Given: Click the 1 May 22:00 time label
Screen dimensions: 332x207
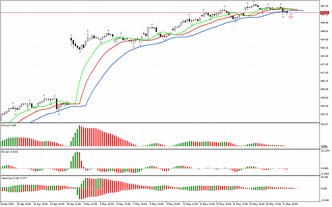Looking at the screenshot, I should pos(90,204).
